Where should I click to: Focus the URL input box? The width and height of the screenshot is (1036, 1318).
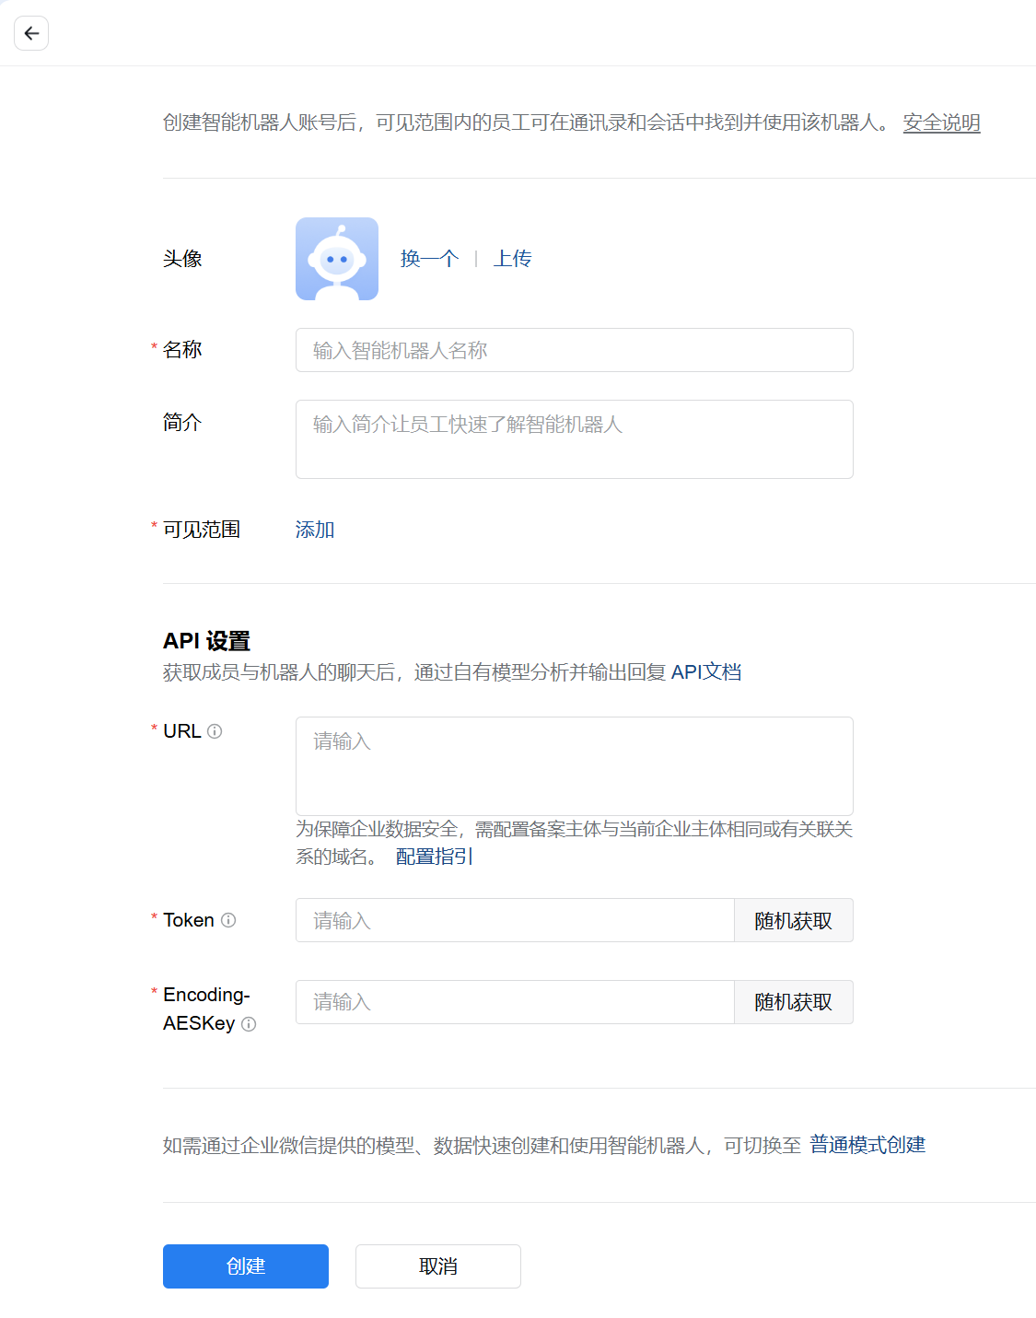coord(574,765)
